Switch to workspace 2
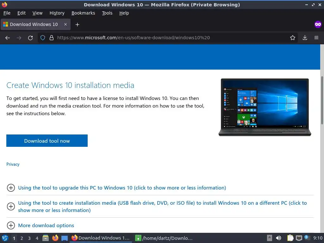This screenshot has height=243, width=324. coord(22,238)
